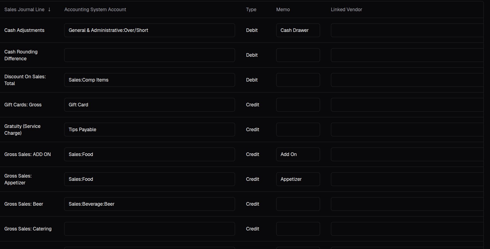Click Credit type in Gross Sales: Appetizer row
The width and height of the screenshot is (490, 249).
tap(253, 179)
